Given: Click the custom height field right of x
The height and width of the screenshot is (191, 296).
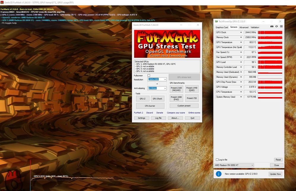Looking at the screenshot, I should tap(163, 84).
